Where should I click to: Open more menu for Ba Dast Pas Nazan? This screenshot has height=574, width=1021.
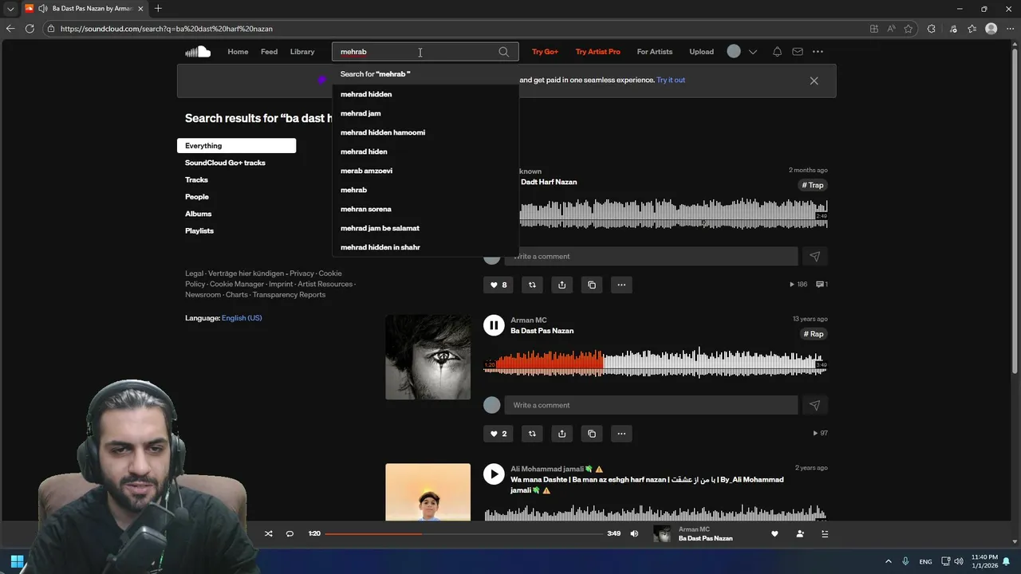point(621,434)
